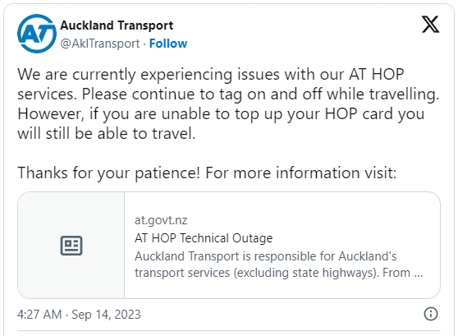This screenshot has width=458, height=336.
Task: Open the 4:27 AM tweet time
Action: tap(39, 315)
